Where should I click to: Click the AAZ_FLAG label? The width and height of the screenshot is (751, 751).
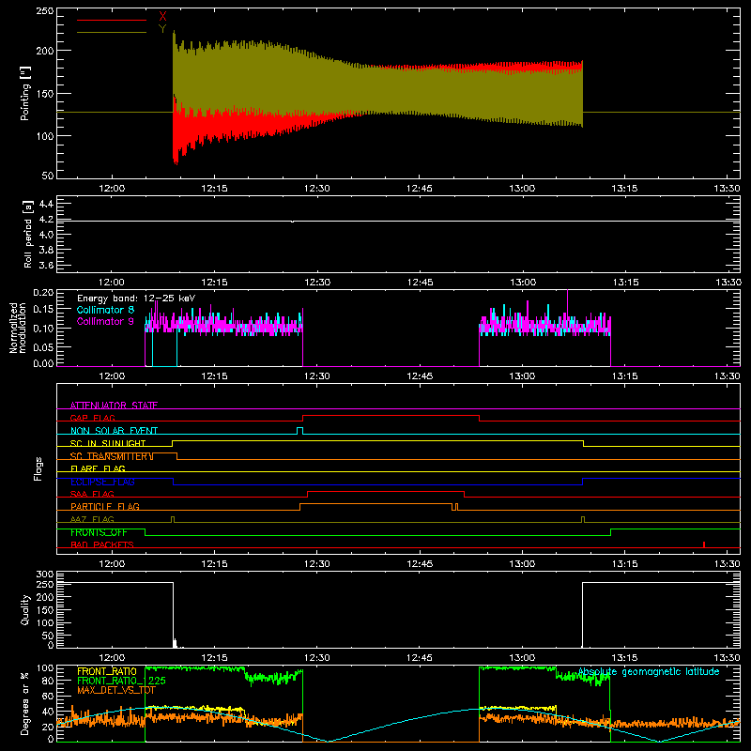tap(92, 519)
